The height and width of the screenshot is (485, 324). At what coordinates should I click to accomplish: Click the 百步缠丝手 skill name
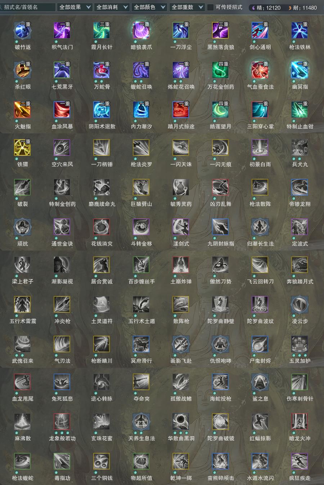[141, 282]
